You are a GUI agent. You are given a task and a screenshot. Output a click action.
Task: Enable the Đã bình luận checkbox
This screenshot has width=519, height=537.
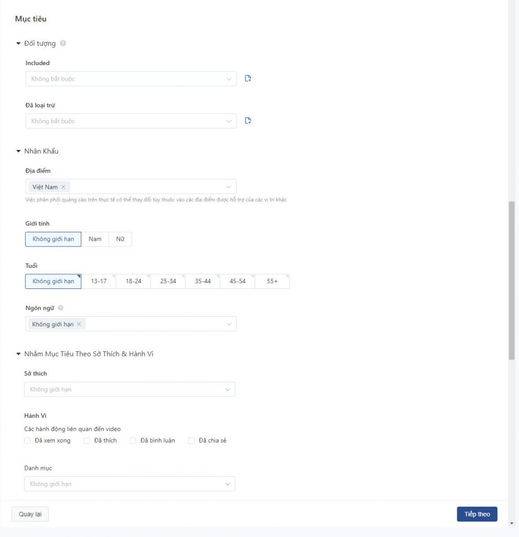point(133,441)
